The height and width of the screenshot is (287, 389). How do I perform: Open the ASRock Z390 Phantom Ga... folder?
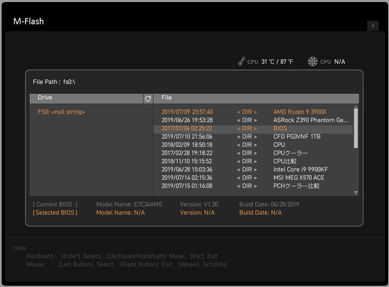310,120
